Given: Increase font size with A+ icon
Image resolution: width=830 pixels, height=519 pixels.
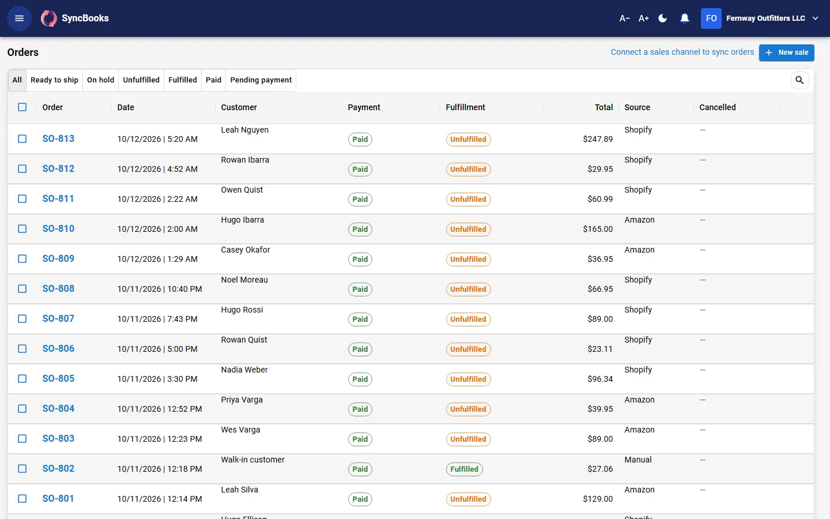Looking at the screenshot, I should (644, 18).
